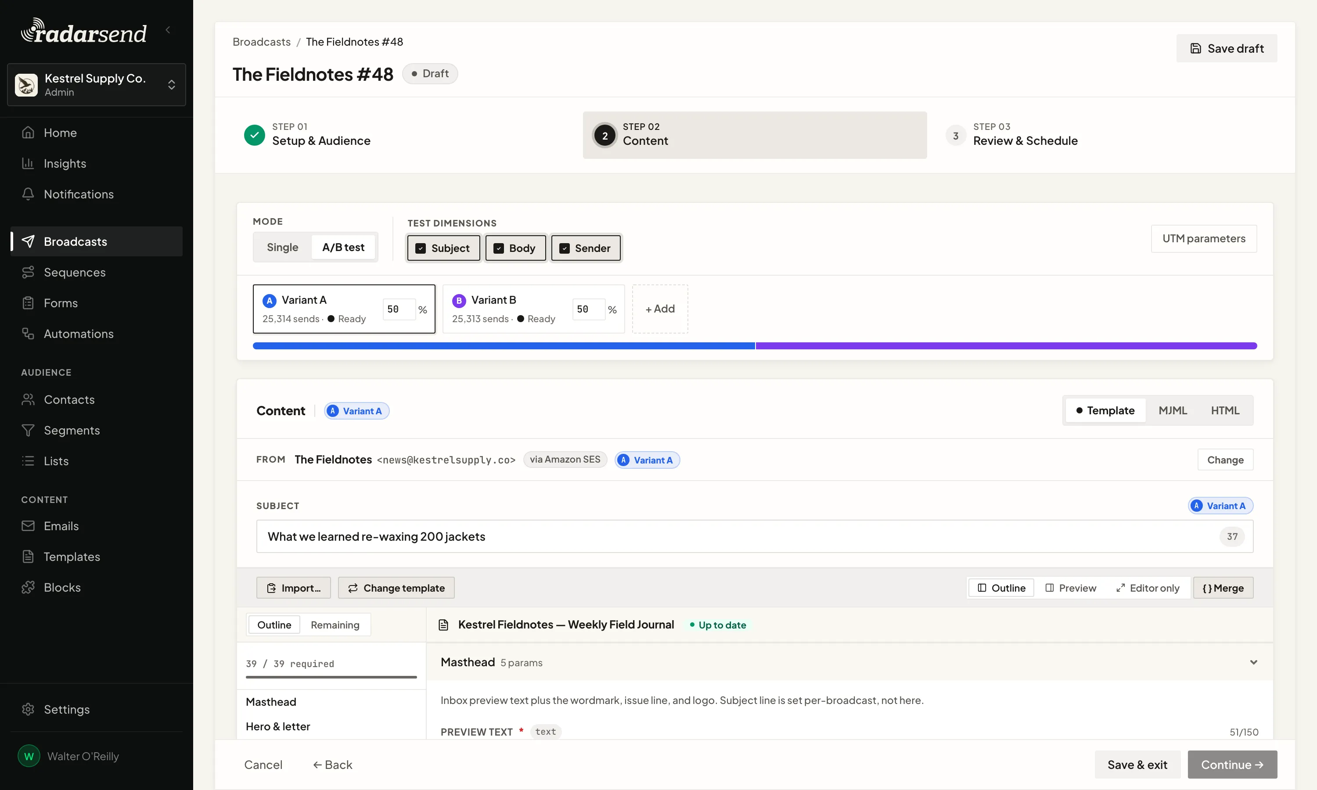Open UTM parameters

pyautogui.click(x=1204, y=238)
